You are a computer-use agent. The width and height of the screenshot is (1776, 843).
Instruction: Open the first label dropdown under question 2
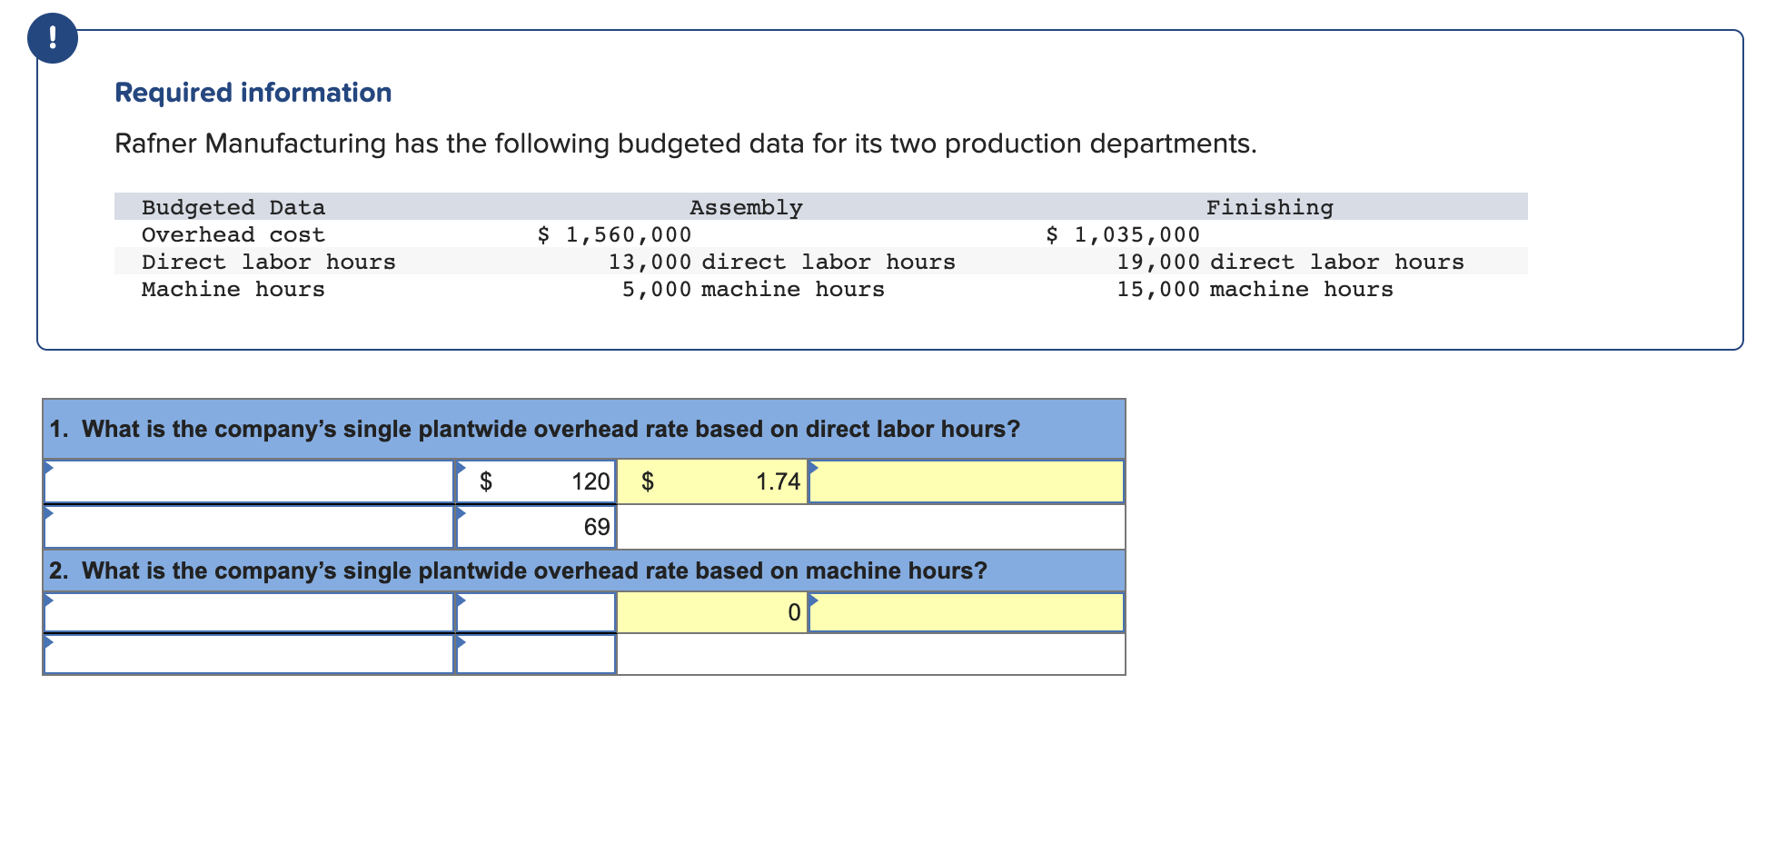click(x=249, y=612)
